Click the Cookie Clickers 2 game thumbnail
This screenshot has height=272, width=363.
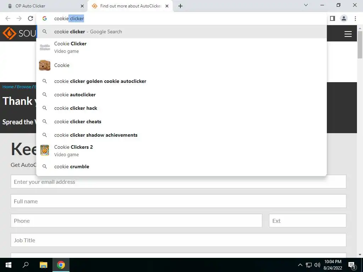[45, 150]
